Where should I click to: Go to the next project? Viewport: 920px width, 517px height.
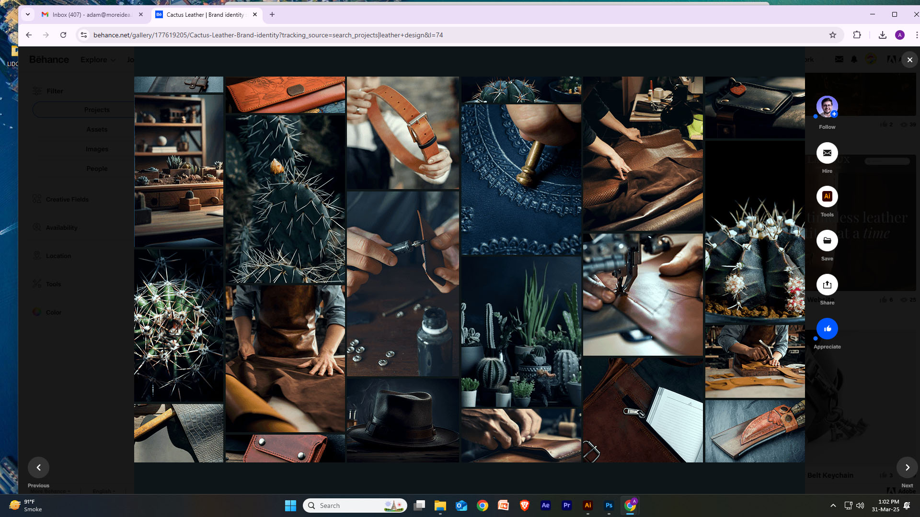point(907,468)
